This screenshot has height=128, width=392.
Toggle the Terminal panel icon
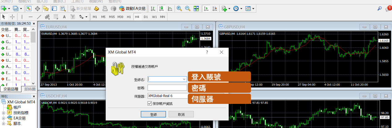(x=54, y=9)
